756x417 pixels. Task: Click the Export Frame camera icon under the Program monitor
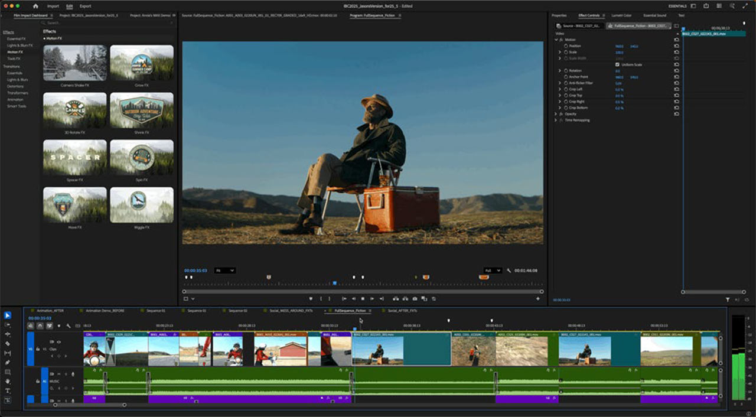(x=415, y=299)
